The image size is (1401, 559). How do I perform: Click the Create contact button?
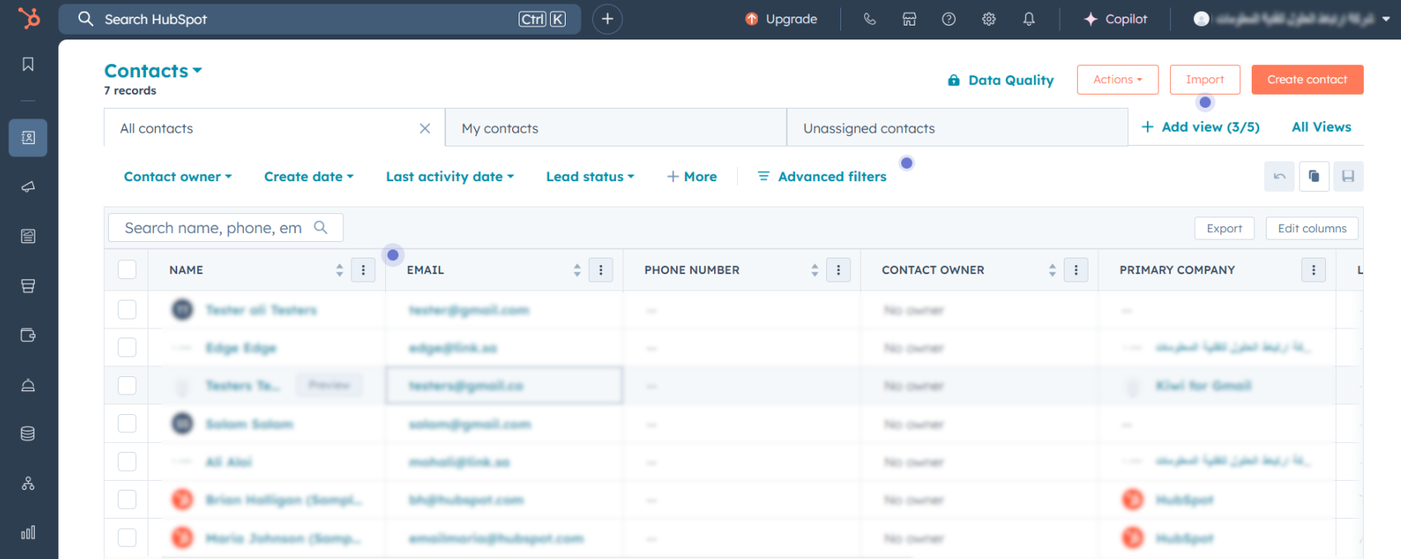coord(1307,80)
